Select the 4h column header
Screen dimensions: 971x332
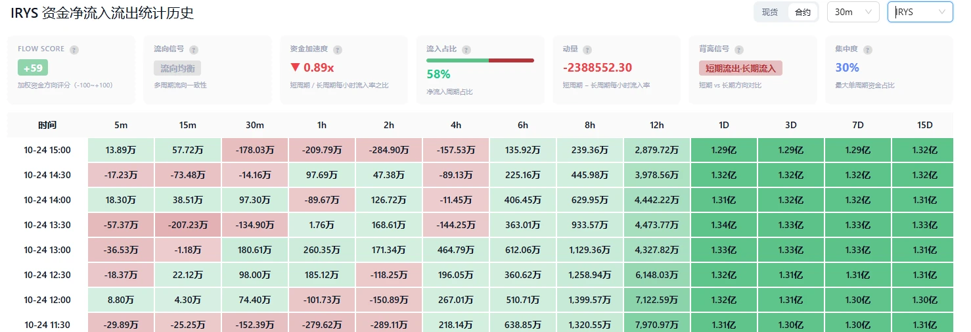(456, 125)
